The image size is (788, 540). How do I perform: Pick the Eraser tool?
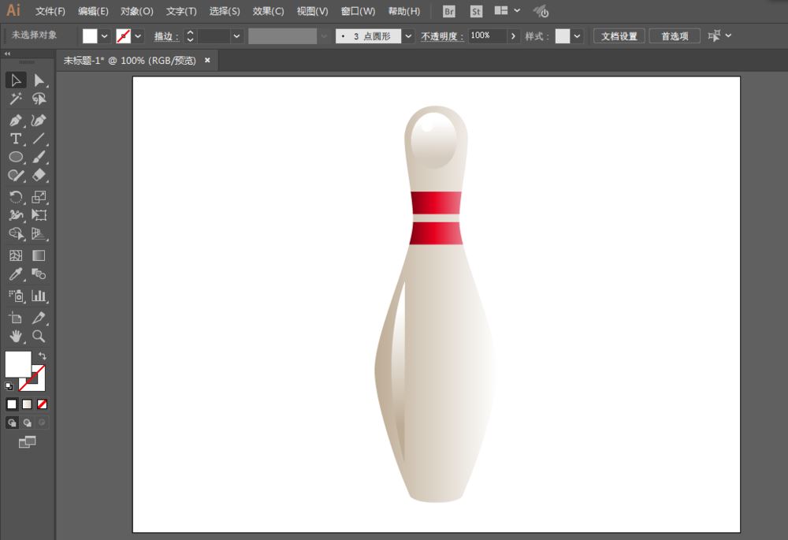point(38,176)
